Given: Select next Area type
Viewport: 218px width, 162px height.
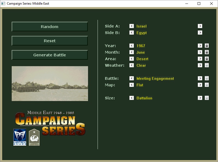Looking at the screenshot, I should tap(200, 59).
